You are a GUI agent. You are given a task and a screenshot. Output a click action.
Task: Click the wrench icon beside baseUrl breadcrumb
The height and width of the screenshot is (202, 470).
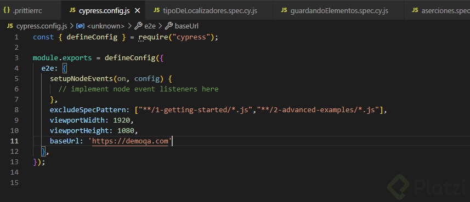click(169, 26)
